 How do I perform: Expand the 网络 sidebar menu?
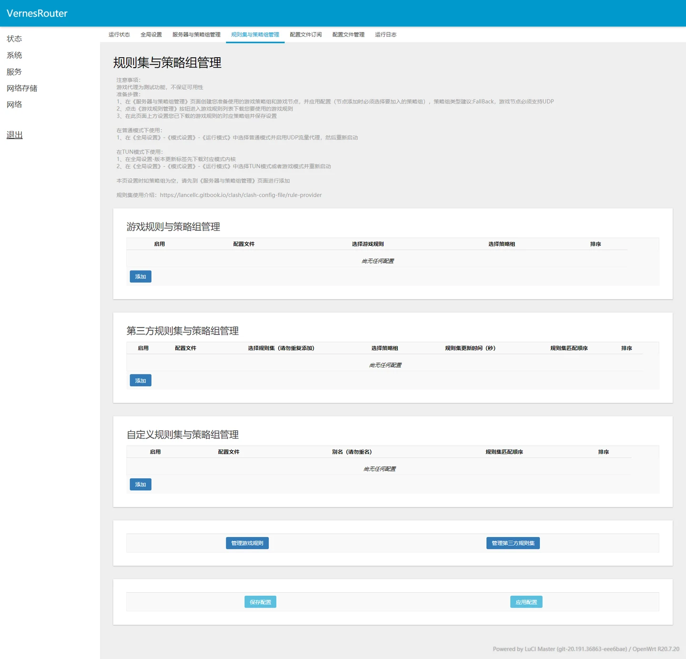click(x=14, y=104)
